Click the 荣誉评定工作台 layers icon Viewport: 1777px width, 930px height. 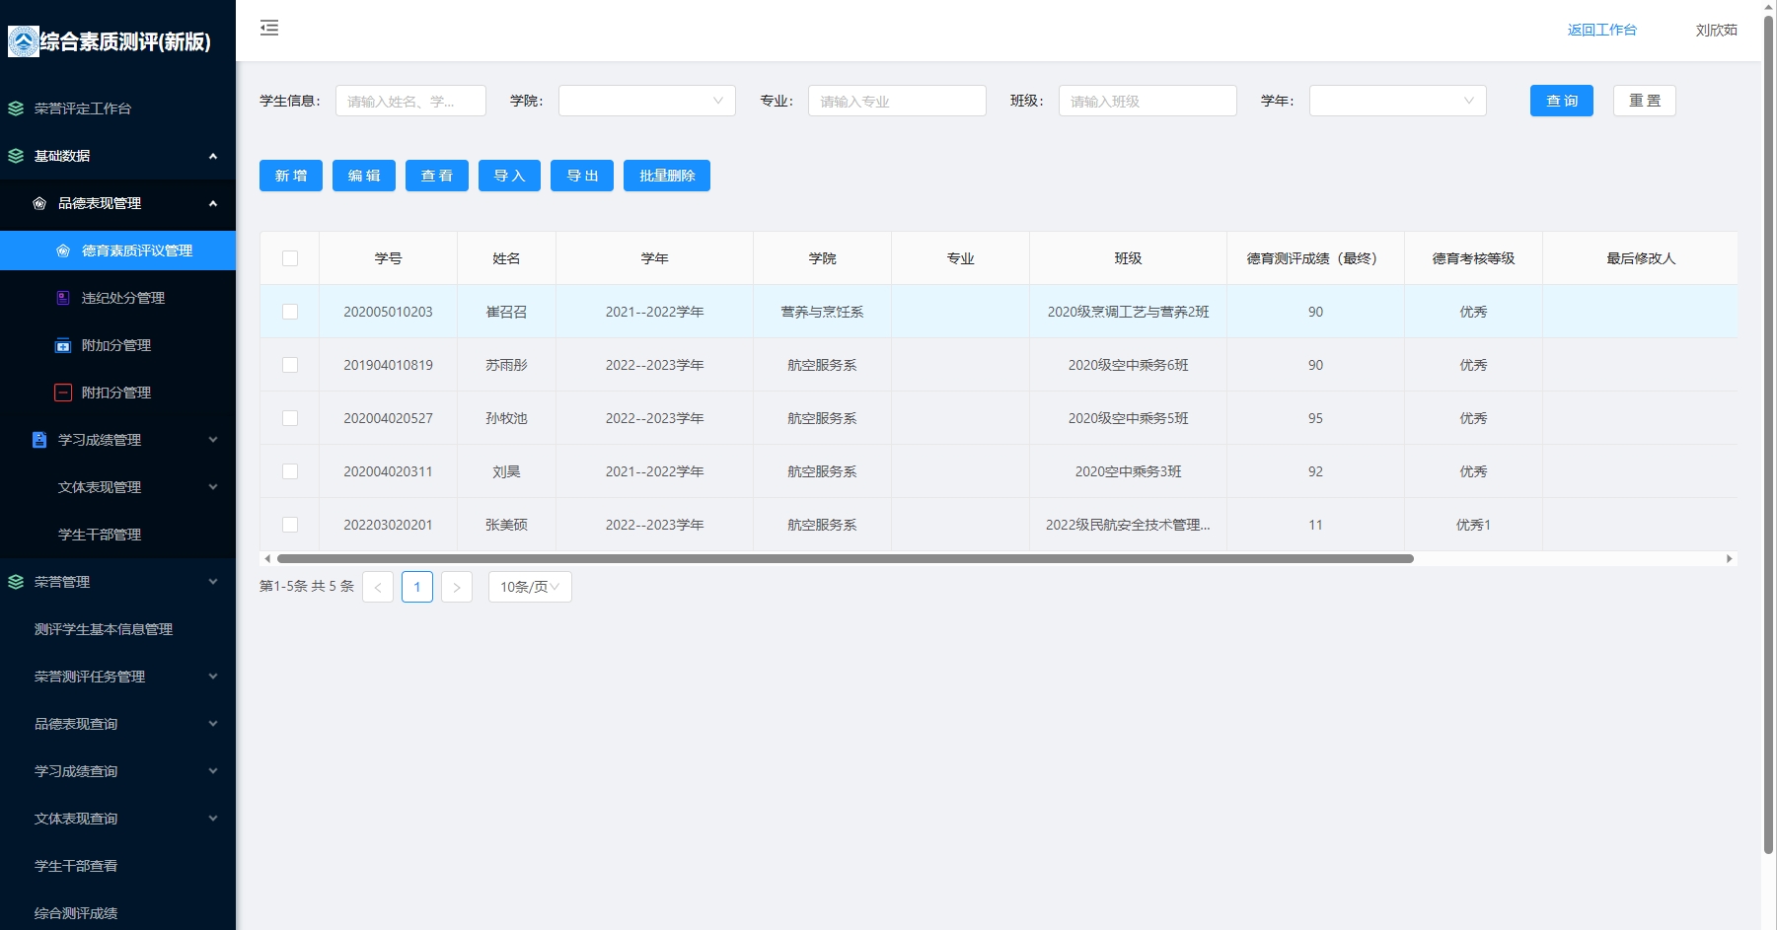click(x=16, y=108)
